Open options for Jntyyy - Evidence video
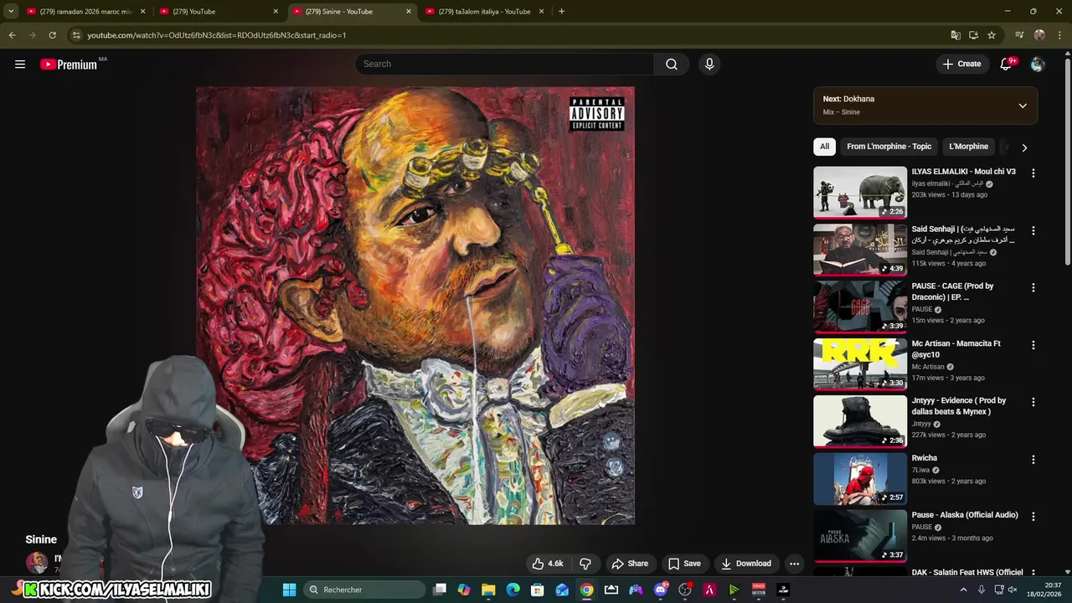 click(x=1033, y=402)
